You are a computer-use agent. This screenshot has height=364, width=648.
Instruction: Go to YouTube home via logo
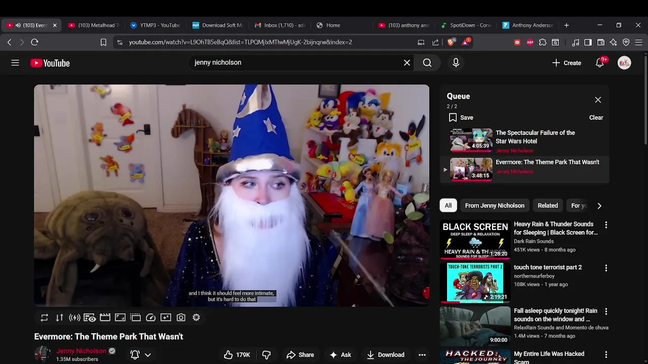(50, 63)
